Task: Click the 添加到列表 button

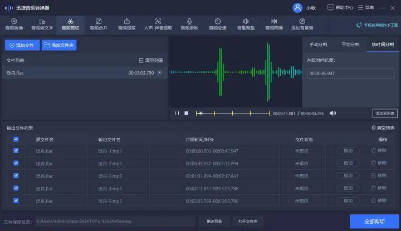Action: tap(385, 114)
